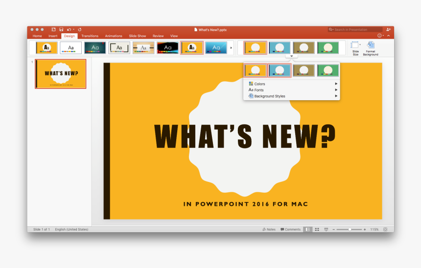The height and width of the screenshot is (268, 421).
Task: Apply the beige bracket-frame theme
Action: [x=119, y=48]
